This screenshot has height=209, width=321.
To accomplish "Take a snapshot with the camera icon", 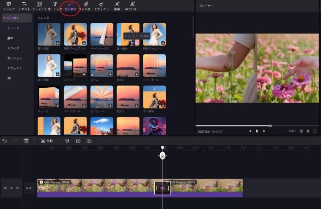I will pyautogui.click(x=301, y=131).
